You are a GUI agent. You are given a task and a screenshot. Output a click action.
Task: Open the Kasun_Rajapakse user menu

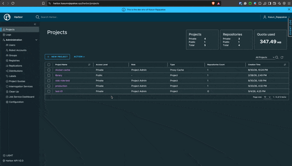tap(277, 17)
